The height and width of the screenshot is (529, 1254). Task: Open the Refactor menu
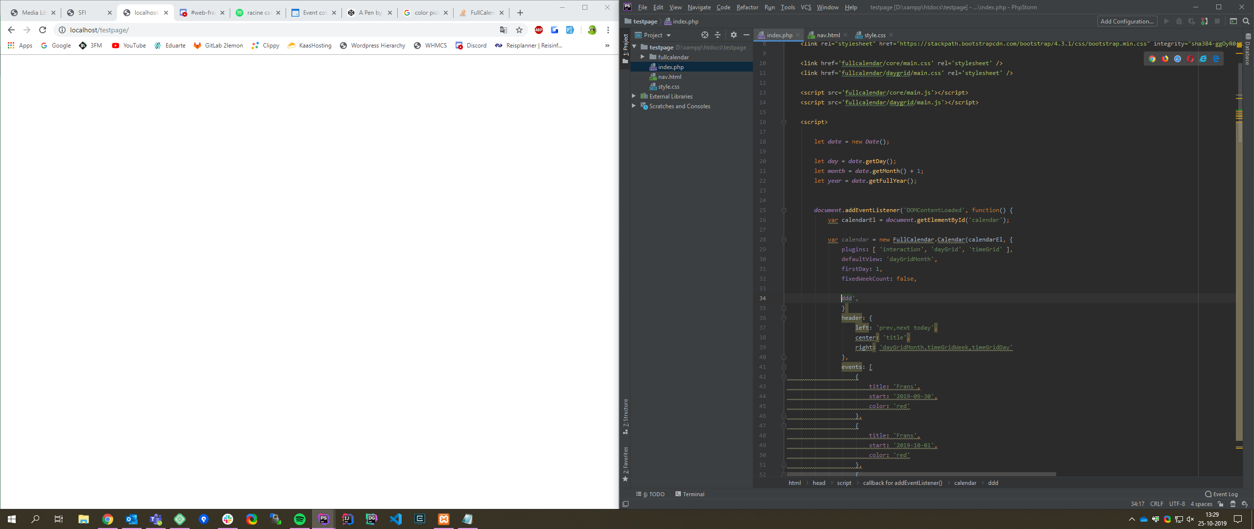click(747, 7)
